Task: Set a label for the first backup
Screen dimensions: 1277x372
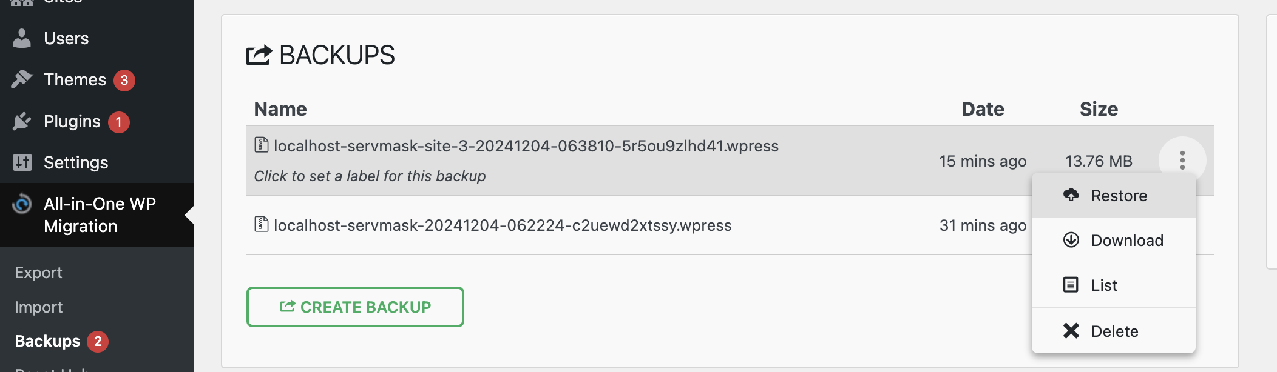Action: 370,176
